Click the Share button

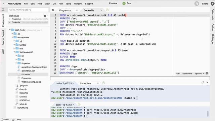205,4
